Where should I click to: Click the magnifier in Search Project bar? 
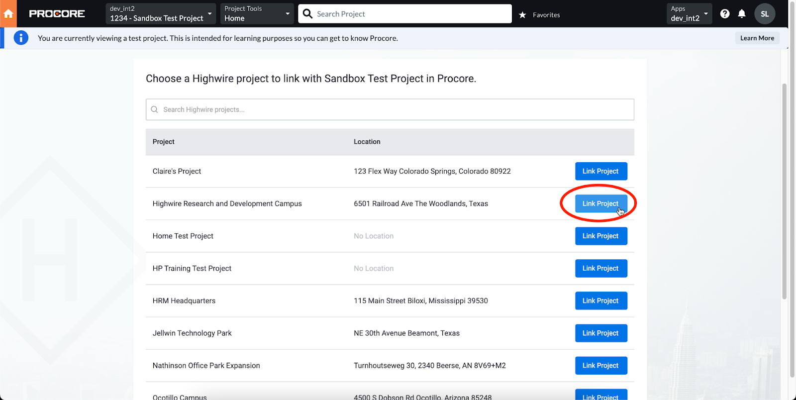point(308,14)
